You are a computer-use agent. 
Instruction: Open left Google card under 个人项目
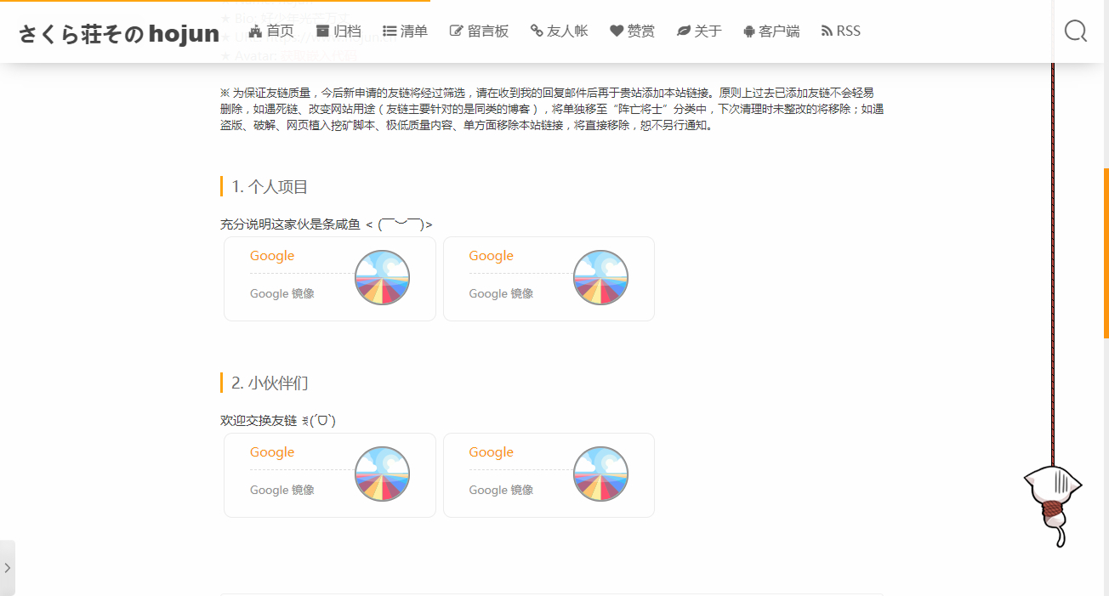coord(330,279)
